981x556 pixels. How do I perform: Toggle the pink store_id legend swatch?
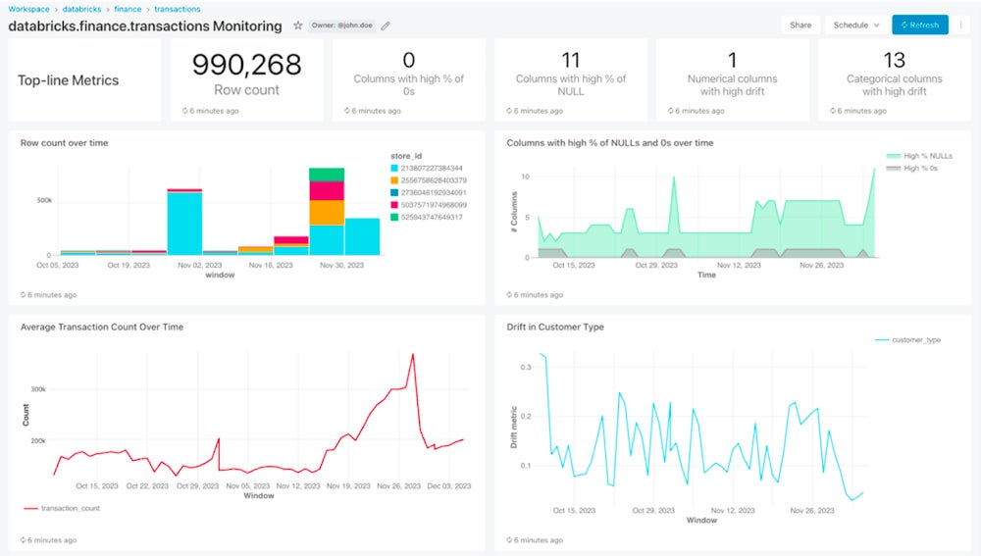[x=394, y=205]
